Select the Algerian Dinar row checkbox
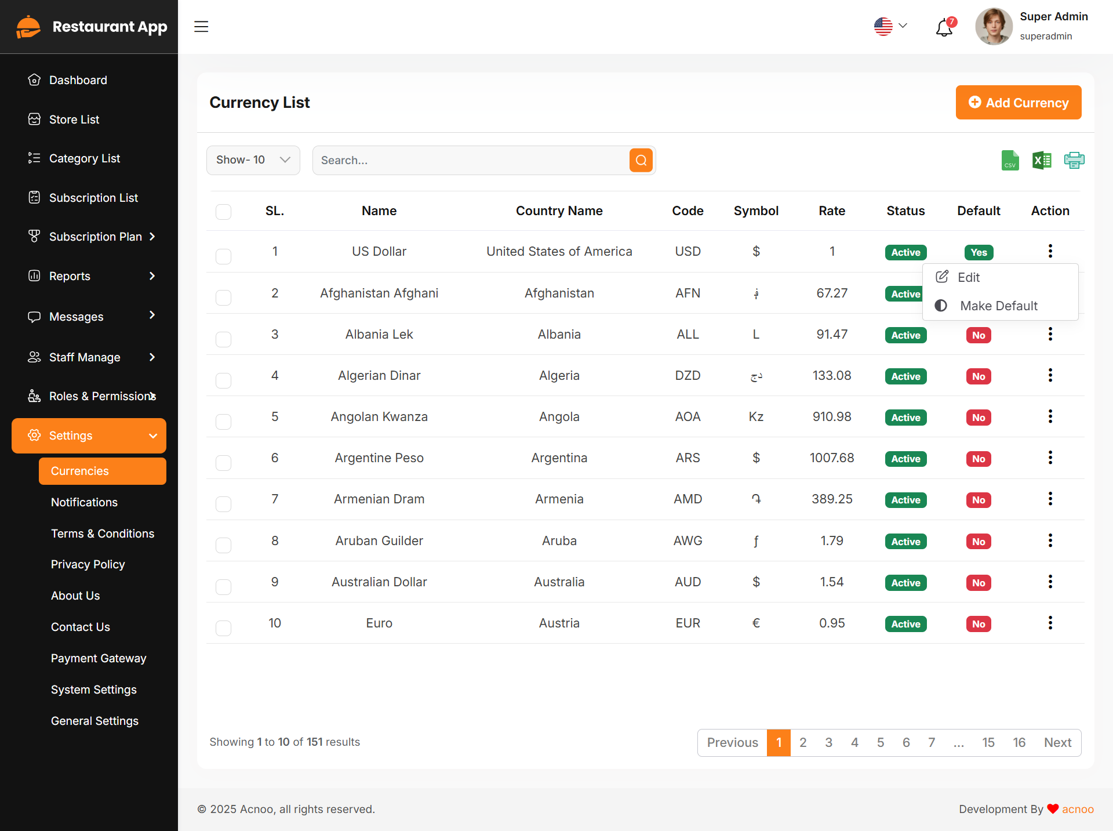 click(x=223, y=380)
